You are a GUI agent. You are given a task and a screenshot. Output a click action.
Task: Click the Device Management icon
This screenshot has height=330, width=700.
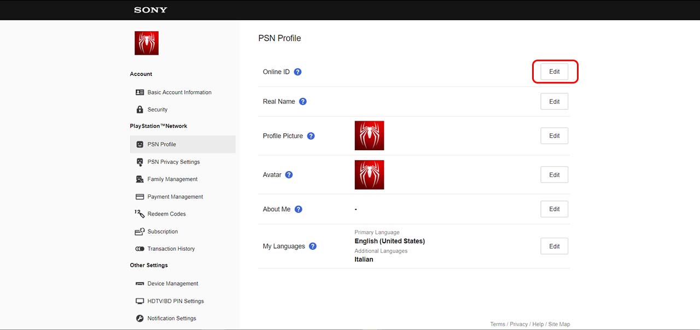tap(139, 284)
